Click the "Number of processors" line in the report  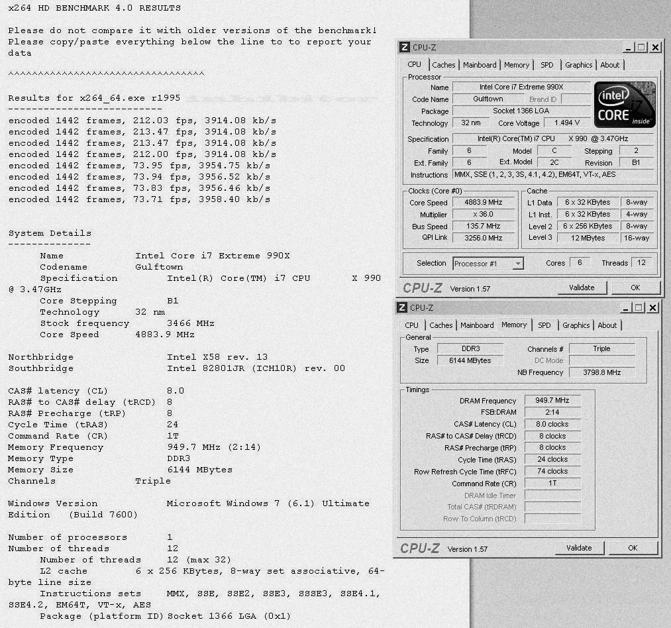(90, 537)
